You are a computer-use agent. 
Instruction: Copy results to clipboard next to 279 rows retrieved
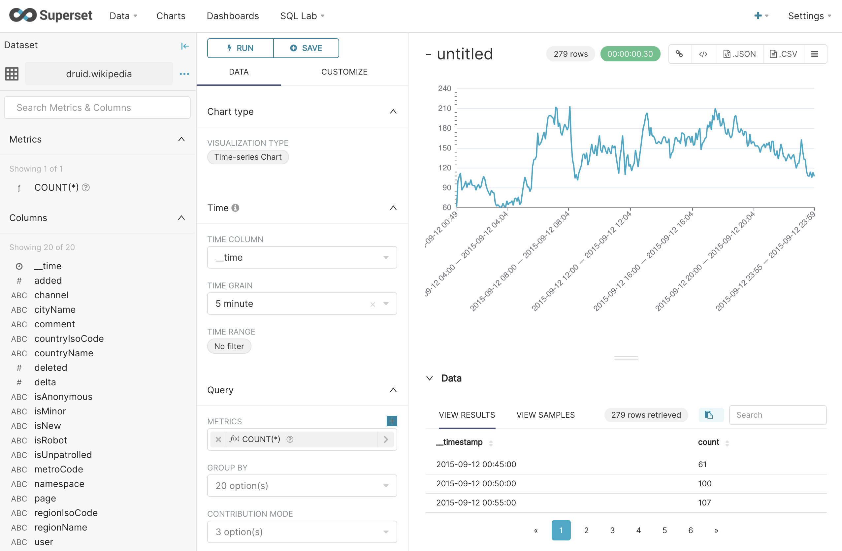point(711,415)
